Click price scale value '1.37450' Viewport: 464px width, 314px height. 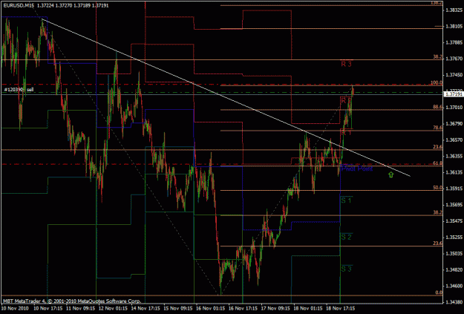point(454,75)
